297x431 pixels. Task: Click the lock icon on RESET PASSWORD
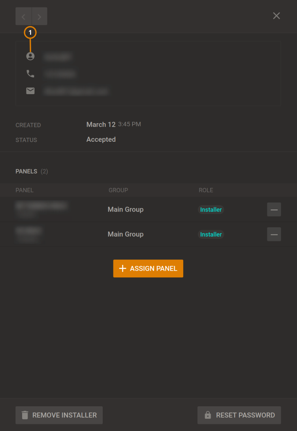(x=208, y=415)
